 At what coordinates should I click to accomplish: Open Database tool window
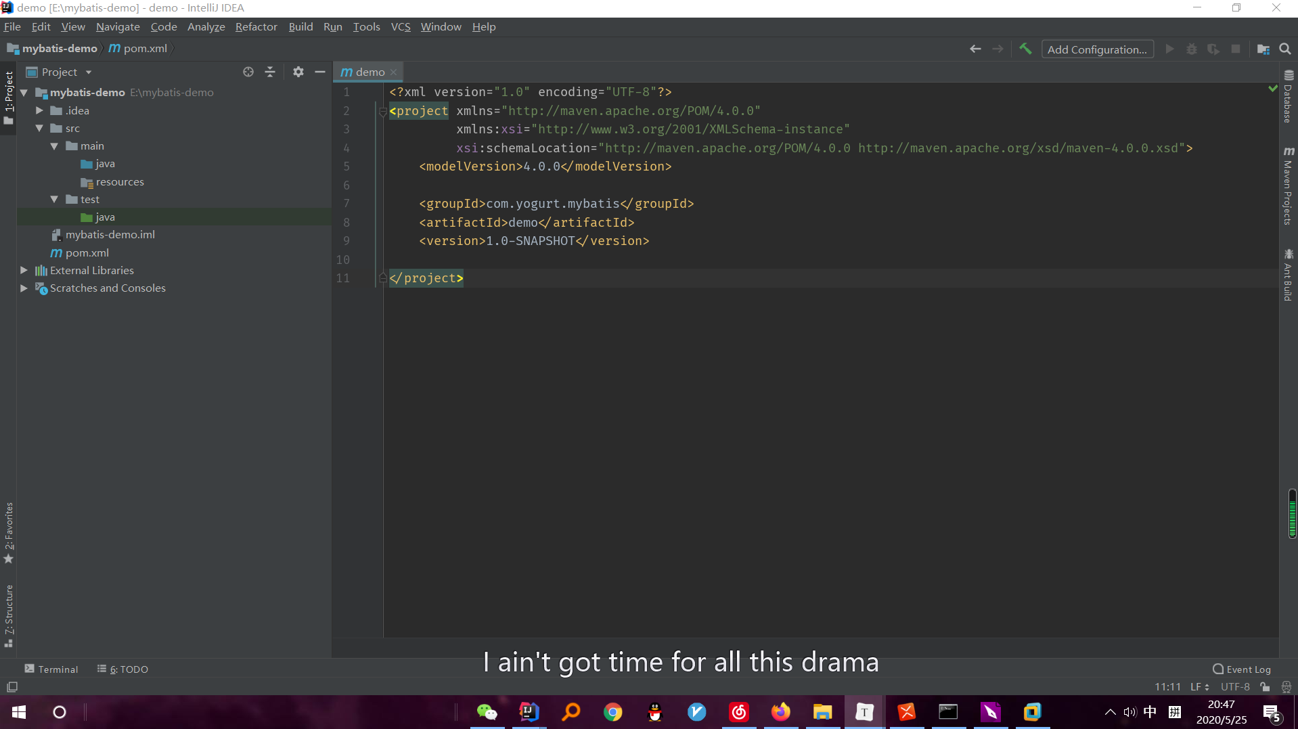[1288, 96]
